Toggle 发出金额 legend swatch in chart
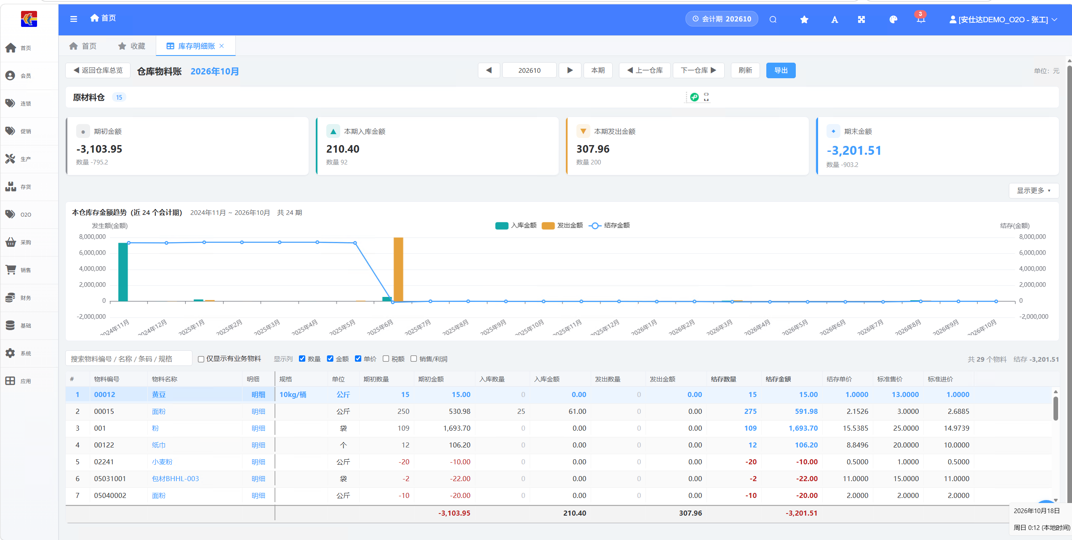The height and width of the screenshot is (540, 1072). pos(548,226)
